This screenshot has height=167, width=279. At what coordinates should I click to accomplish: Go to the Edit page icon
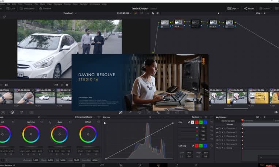click(121, 165)
